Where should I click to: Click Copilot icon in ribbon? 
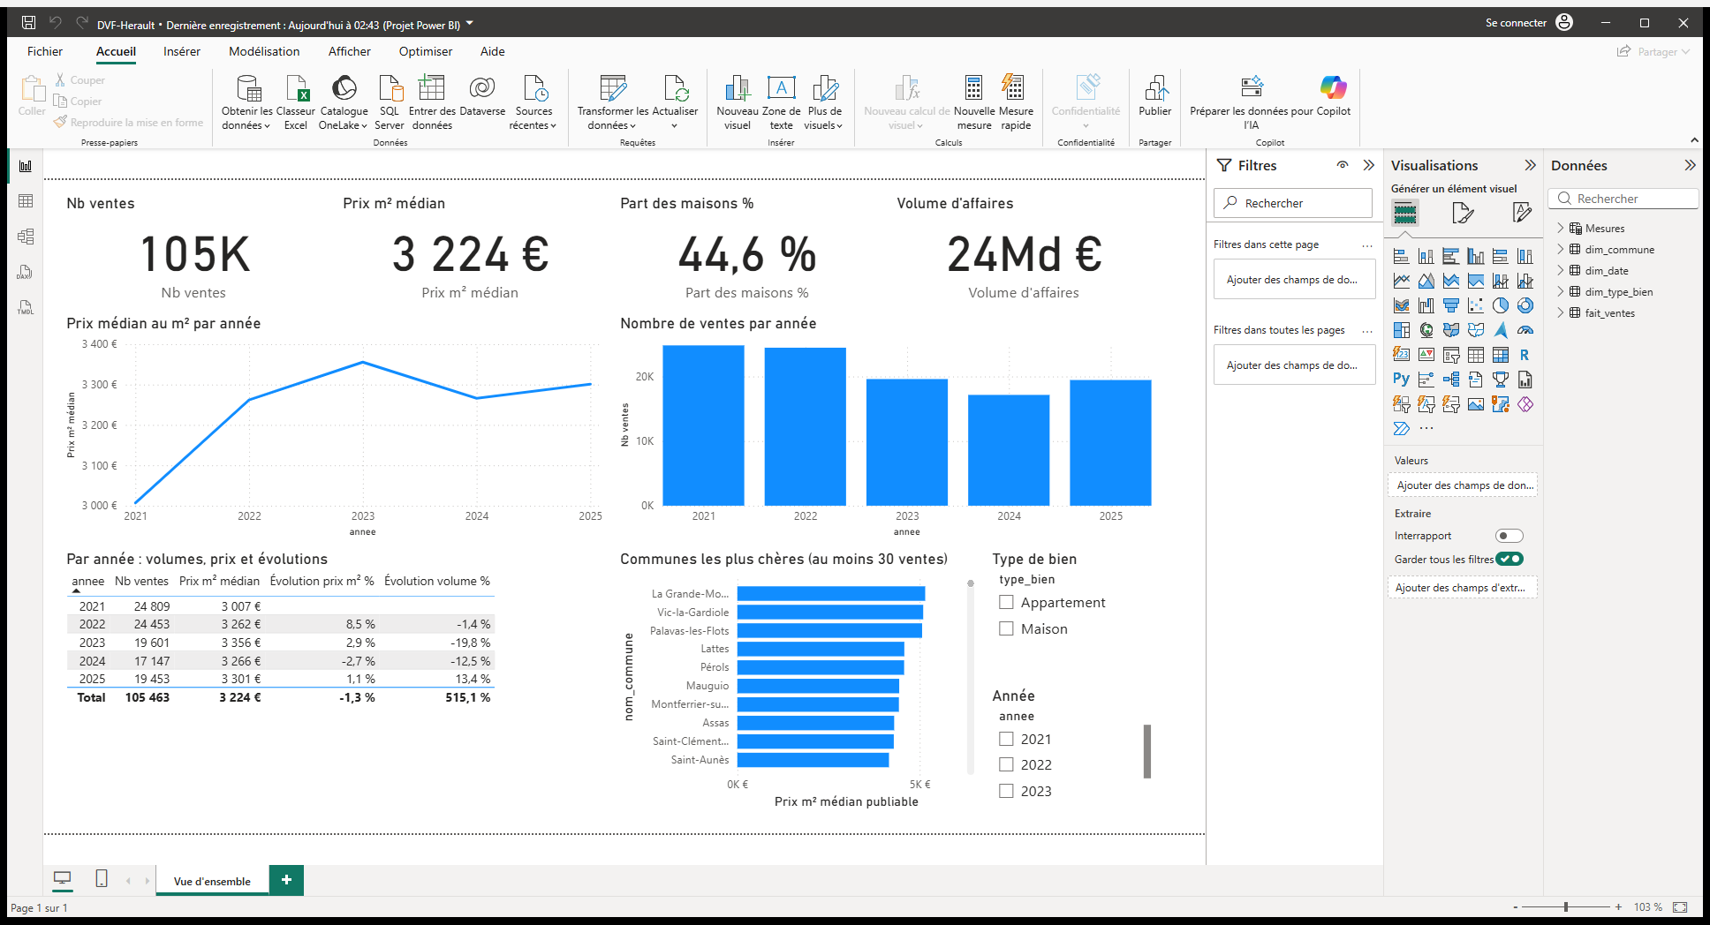tap(1334, 95)
